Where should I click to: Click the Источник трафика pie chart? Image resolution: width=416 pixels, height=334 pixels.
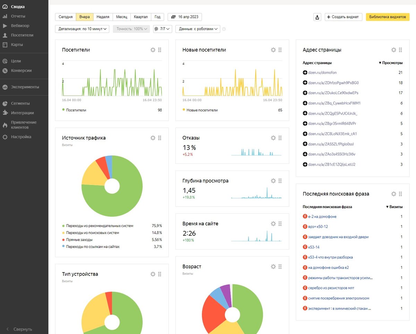coord(112,186)
